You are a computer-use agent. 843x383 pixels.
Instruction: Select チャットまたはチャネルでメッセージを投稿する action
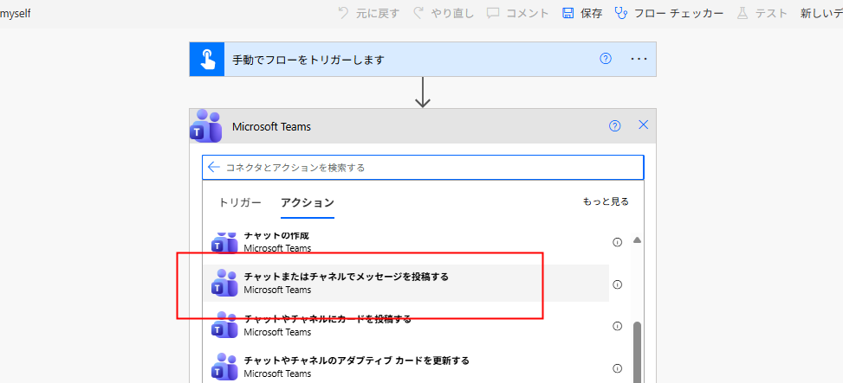[x=406, y=283]
